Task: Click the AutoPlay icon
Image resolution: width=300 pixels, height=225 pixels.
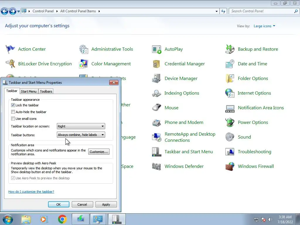Action: [x=157, y=49]
